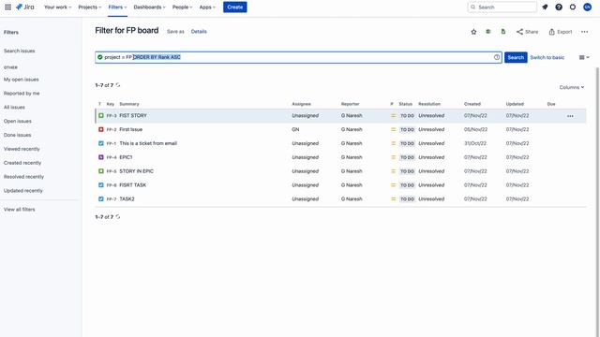Screen dimensions: 600x337
Task: Click Save as next to filter title
Action: point(175,32)
